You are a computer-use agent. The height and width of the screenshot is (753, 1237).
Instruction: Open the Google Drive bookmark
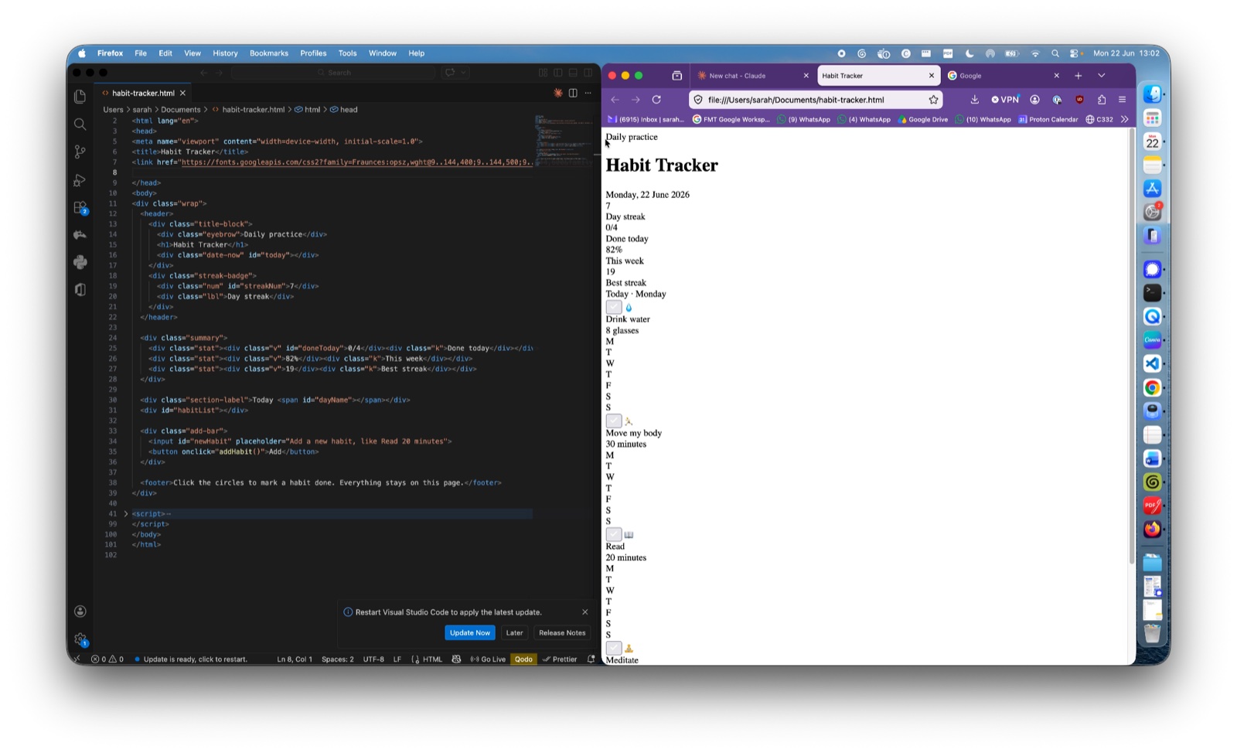click(923, 119)
